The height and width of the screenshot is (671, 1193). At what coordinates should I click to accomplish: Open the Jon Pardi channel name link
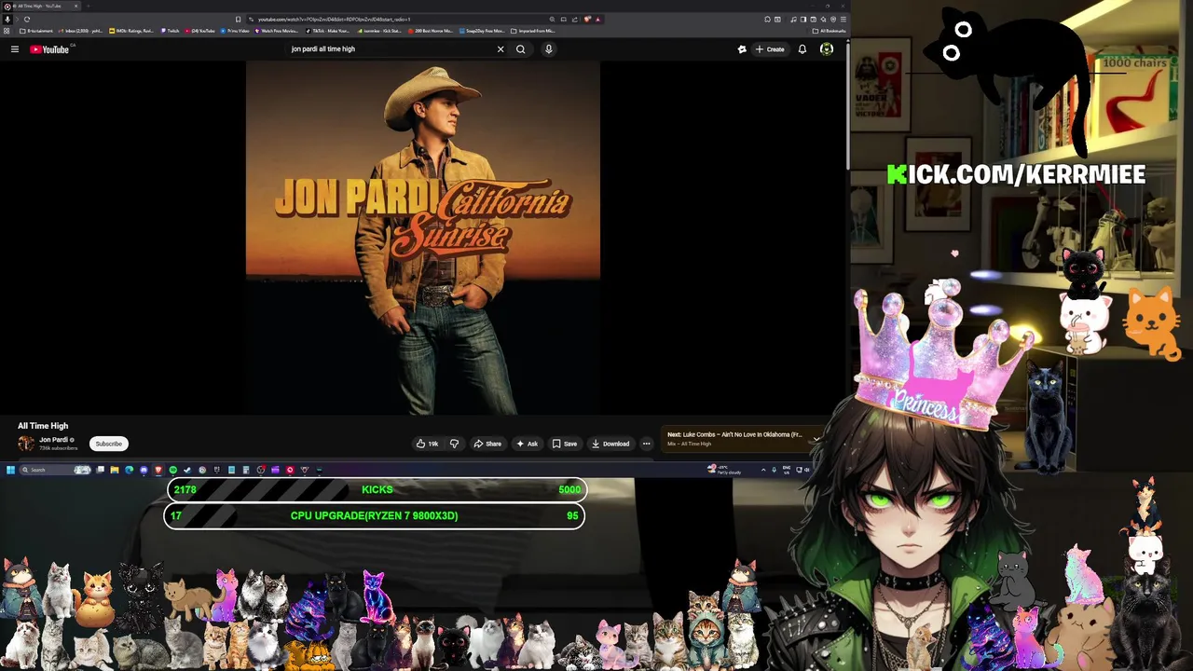pyautogui.click(x=53, y=440)
